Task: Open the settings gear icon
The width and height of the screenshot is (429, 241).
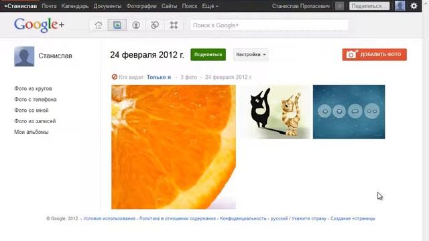Action: [x=414, y=6]
